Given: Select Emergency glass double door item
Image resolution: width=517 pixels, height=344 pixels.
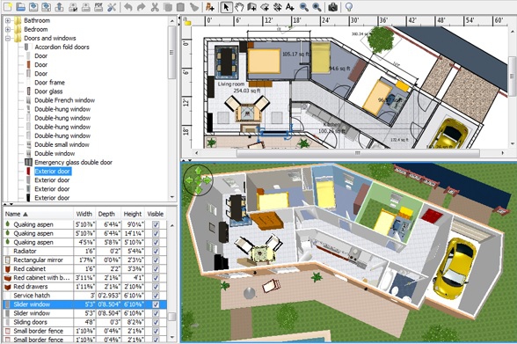Looking at the screenshot, I should click(73, 163).
